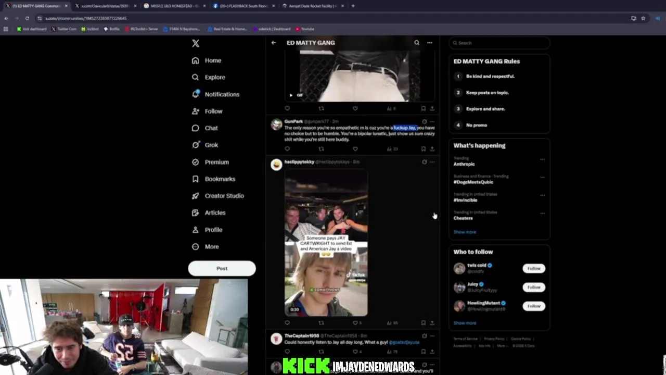
Task: Share the GIF post
Action: click(x=432, y=108)
